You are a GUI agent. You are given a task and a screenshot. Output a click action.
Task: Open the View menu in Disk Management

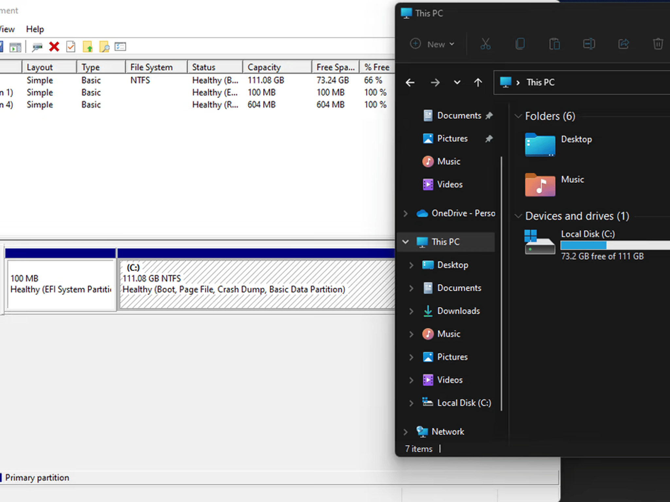coord(7,29)
